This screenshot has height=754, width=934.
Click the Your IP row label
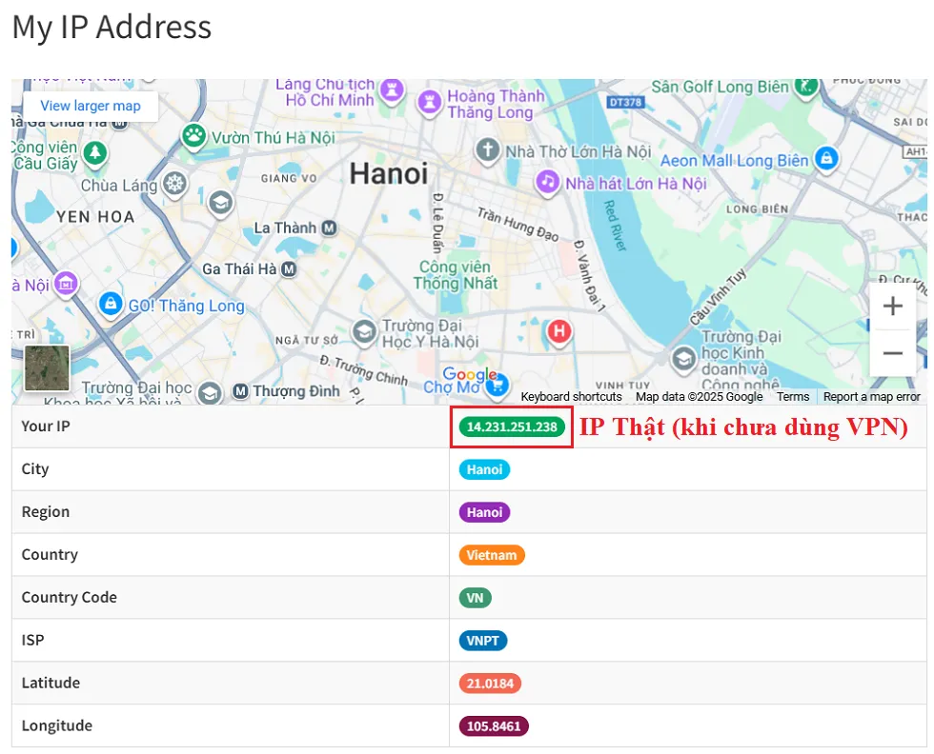tap(46, 427)
